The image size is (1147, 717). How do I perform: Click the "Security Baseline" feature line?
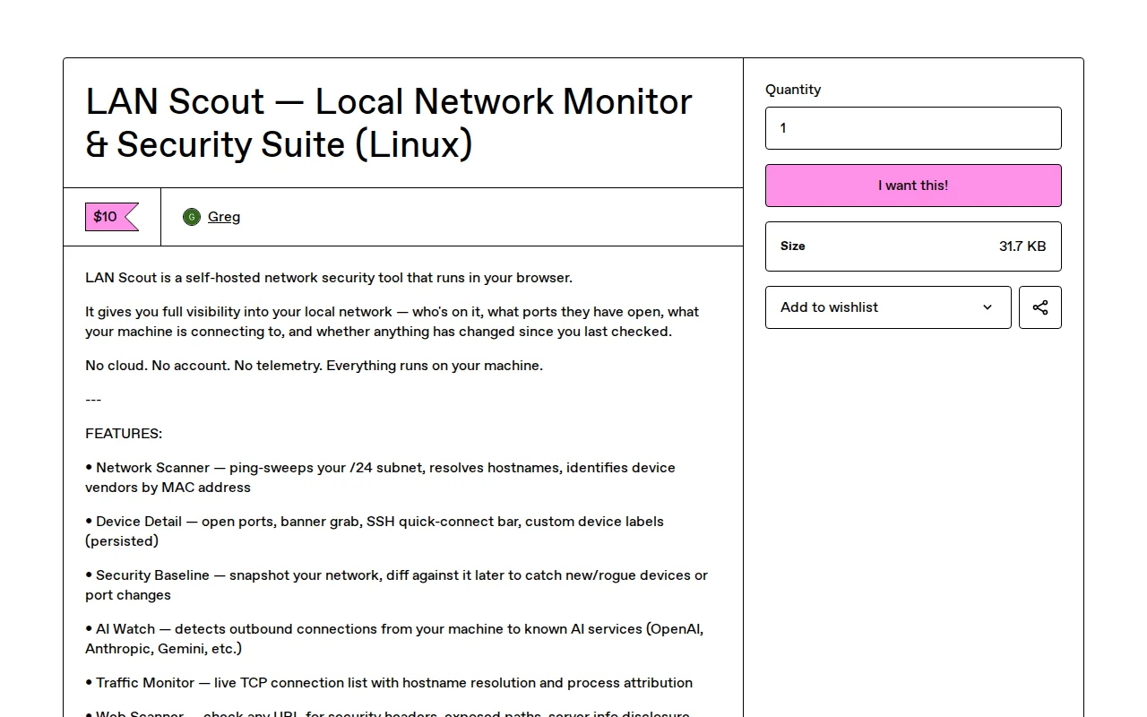(x=397, y=585)
